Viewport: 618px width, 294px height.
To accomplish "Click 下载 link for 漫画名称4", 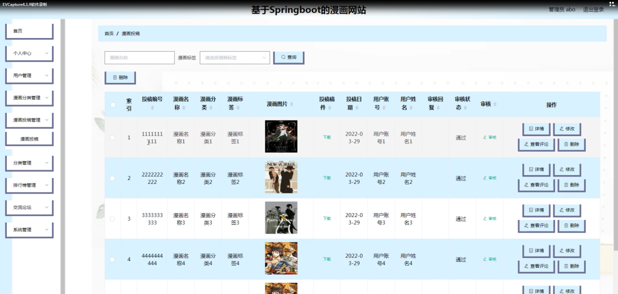I will [x=327, y=259].
